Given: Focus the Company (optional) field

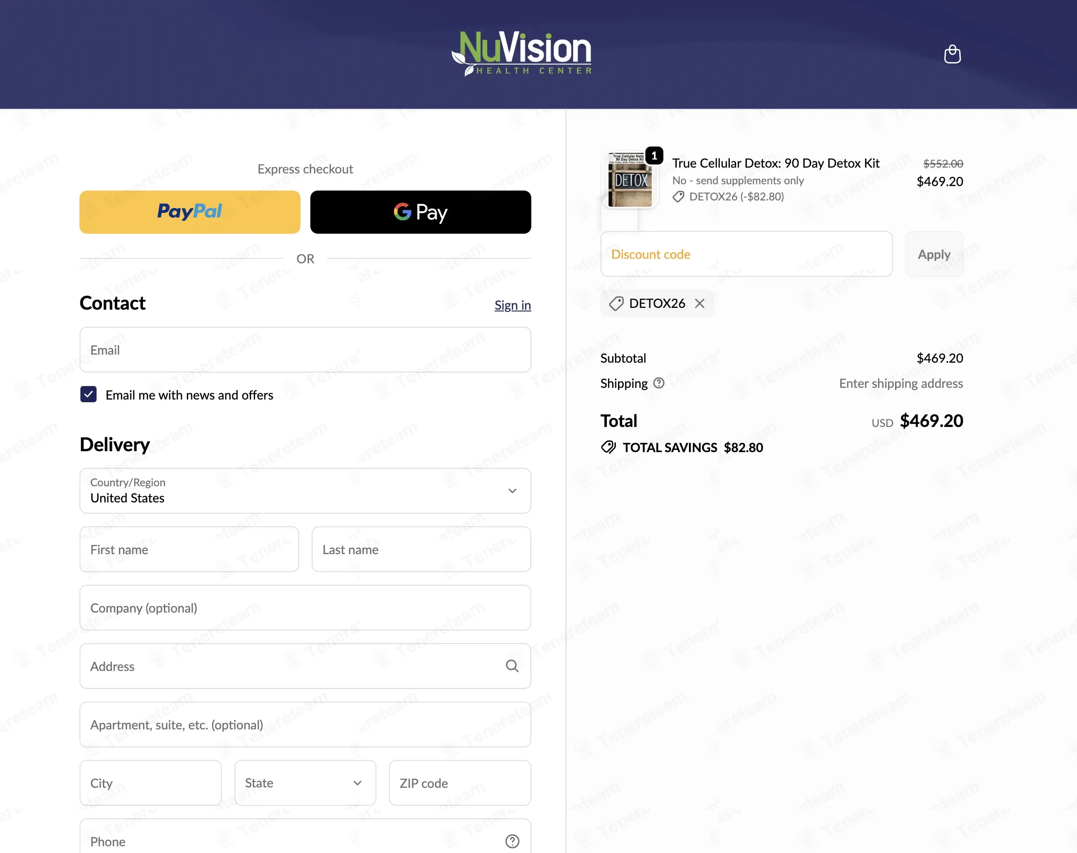Looking at the screenshot, I should pyautogui.click(x=305, y=607).
